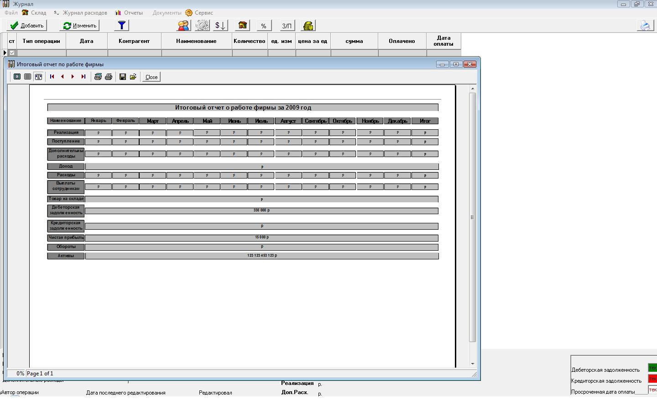
Task: Toggle page width zoom mode
Action: (38, 77)
